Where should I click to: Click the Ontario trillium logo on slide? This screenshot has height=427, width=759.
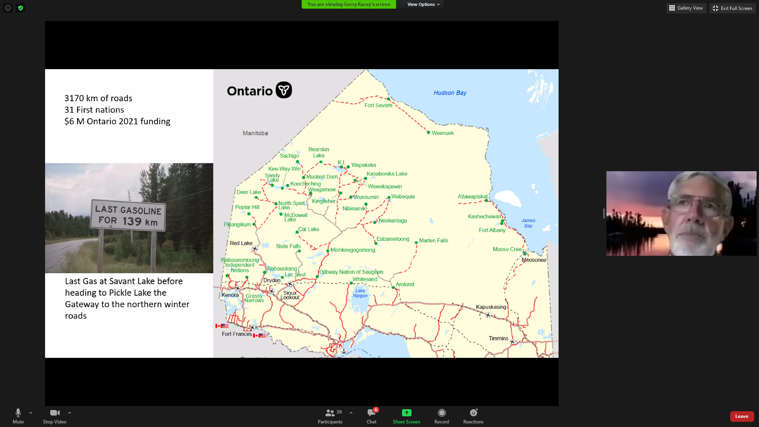[284, 90]
